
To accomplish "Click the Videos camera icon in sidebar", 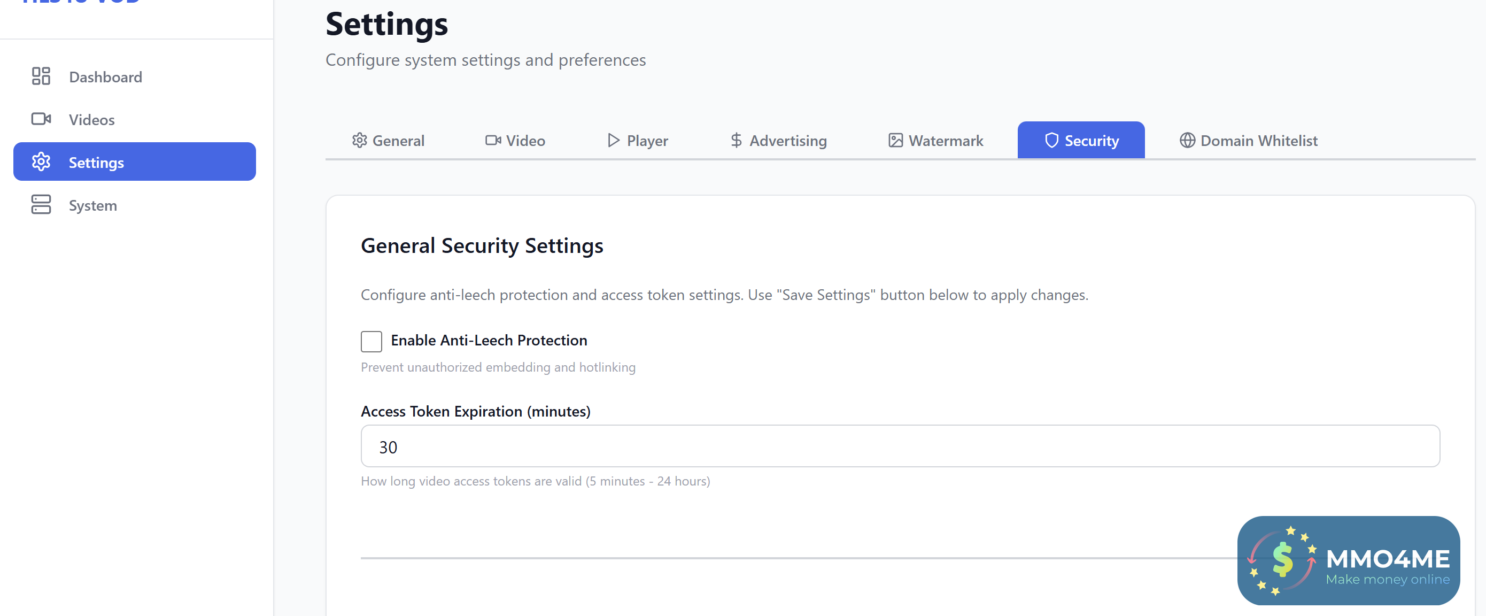I will click(41, 119).
